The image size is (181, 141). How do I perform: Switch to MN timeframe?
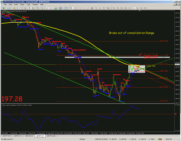pyautogui.click(x=145, y=8)
